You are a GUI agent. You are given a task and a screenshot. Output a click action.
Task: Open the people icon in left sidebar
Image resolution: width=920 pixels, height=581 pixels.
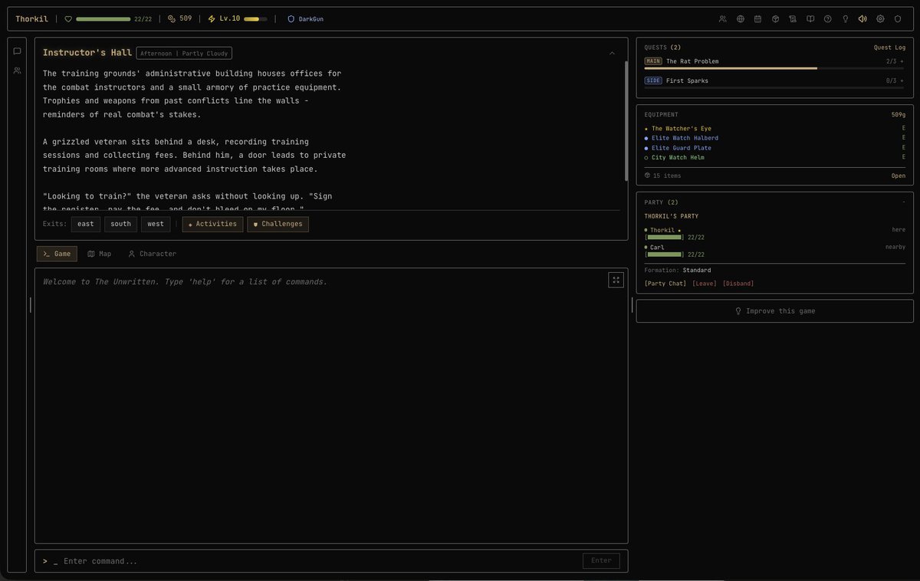point(17,71)
